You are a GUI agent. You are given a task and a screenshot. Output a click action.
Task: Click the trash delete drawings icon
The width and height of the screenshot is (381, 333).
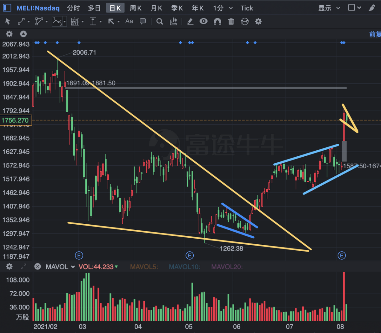pos(231,21)
